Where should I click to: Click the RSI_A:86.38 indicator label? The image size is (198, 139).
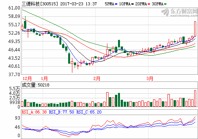click(x=34, y=112)
